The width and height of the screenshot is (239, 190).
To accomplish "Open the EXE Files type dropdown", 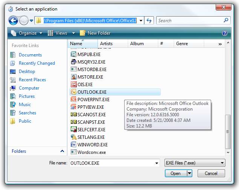I will point(222,163).
